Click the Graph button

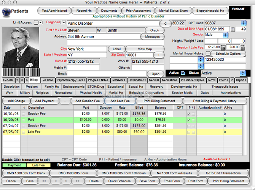click(155, 30)
